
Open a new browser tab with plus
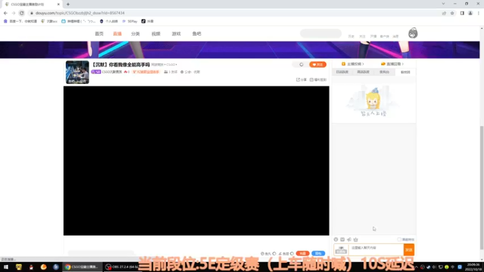coord(68,4)
